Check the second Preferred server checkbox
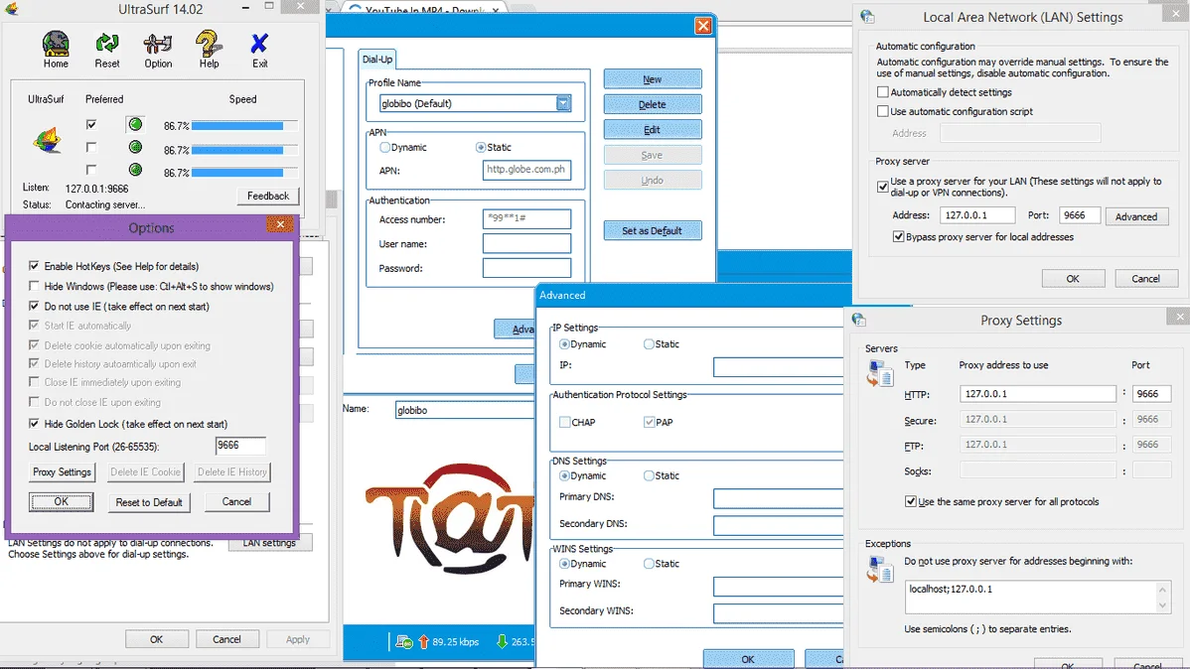 coord(91,147)
